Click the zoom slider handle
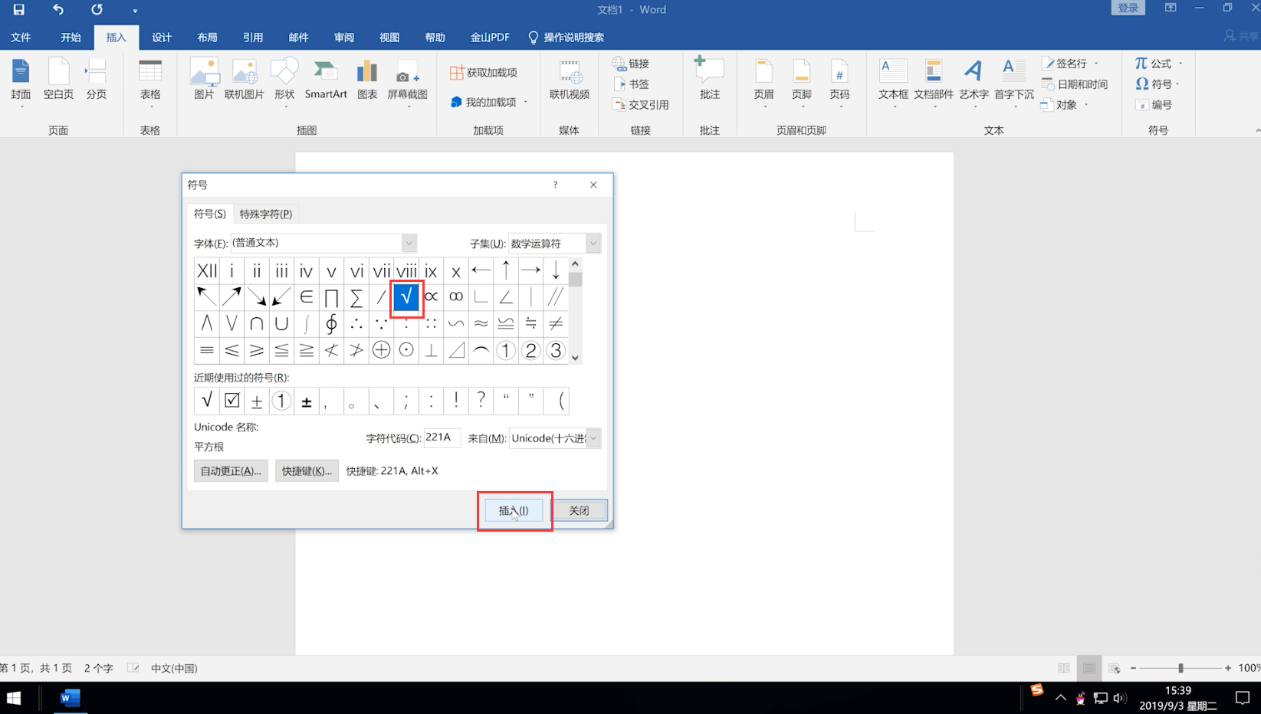This screenshot has height=714, width=1261. pos(1181,668)
